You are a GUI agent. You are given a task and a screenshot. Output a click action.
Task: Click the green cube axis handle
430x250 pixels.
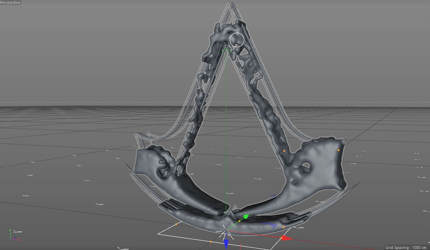246,216
